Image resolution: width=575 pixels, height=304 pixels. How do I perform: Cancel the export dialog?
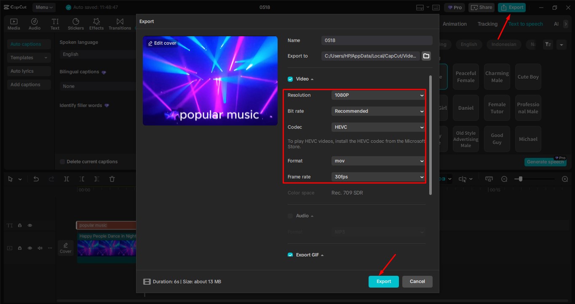click(x=417, y=281)
